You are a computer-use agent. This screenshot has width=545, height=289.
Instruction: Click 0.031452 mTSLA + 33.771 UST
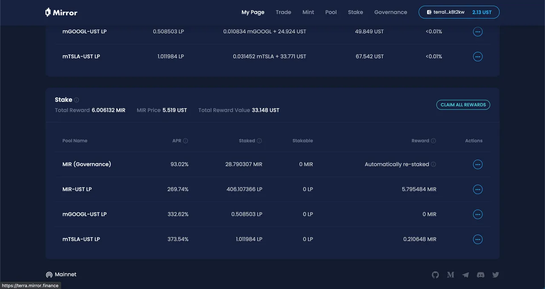(x=270, y=56)
